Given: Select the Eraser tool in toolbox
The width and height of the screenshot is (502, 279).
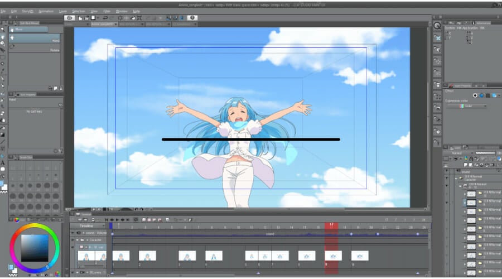Looking at the screenshot, I should click(x=3, y=113).
